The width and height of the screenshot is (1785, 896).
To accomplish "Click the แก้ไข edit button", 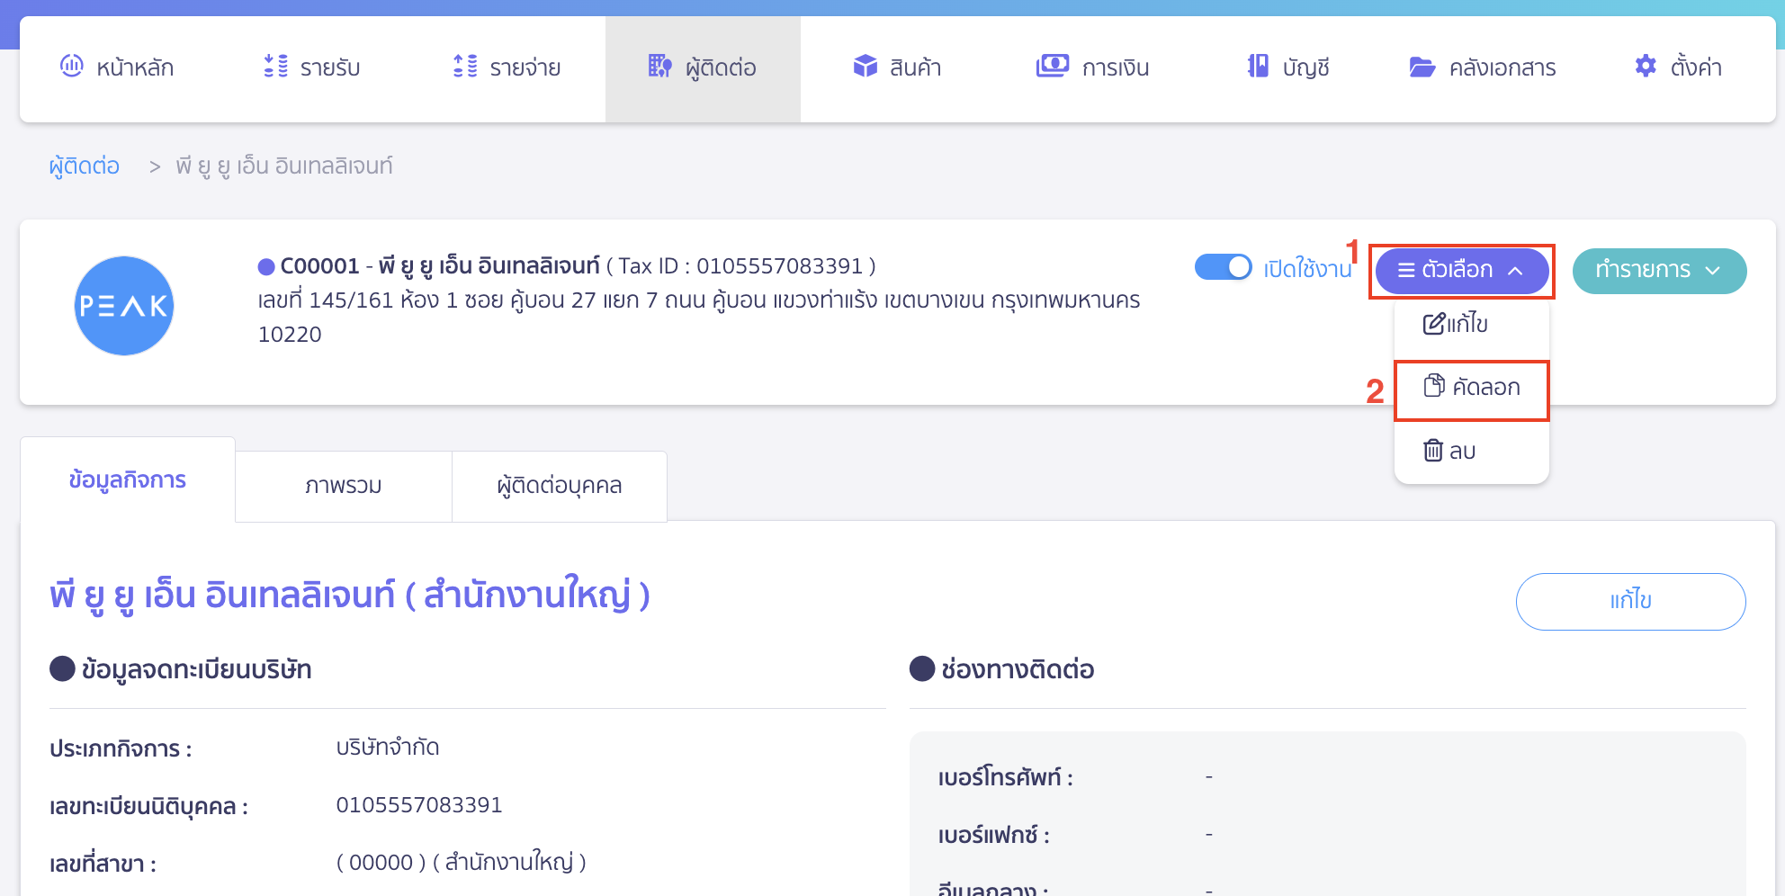I will pos(1630,601).
